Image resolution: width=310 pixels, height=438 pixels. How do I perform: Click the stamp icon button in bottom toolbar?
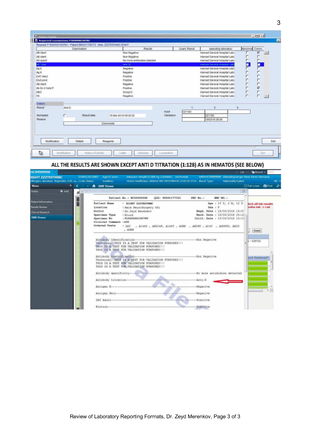tap(41, 153)
